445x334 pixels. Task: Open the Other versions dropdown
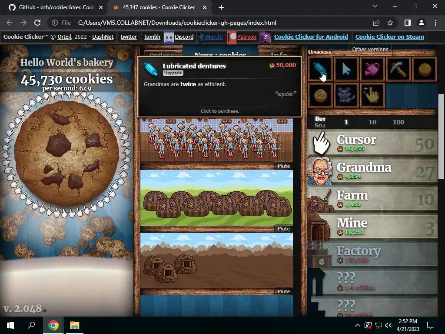pos(370,50)
